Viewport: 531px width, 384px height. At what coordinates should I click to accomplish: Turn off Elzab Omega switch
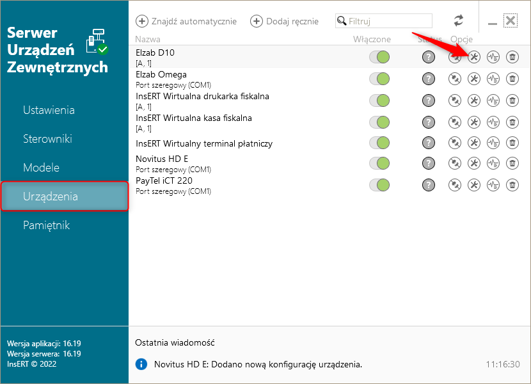point(379,79)
